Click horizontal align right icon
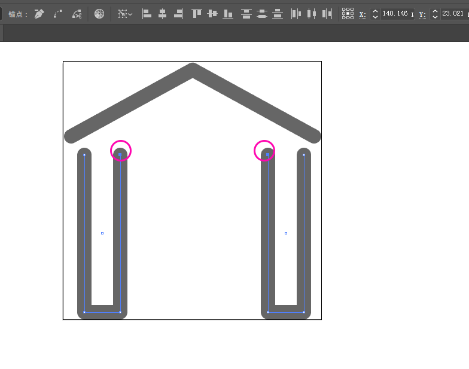 (x=178, y=14)
